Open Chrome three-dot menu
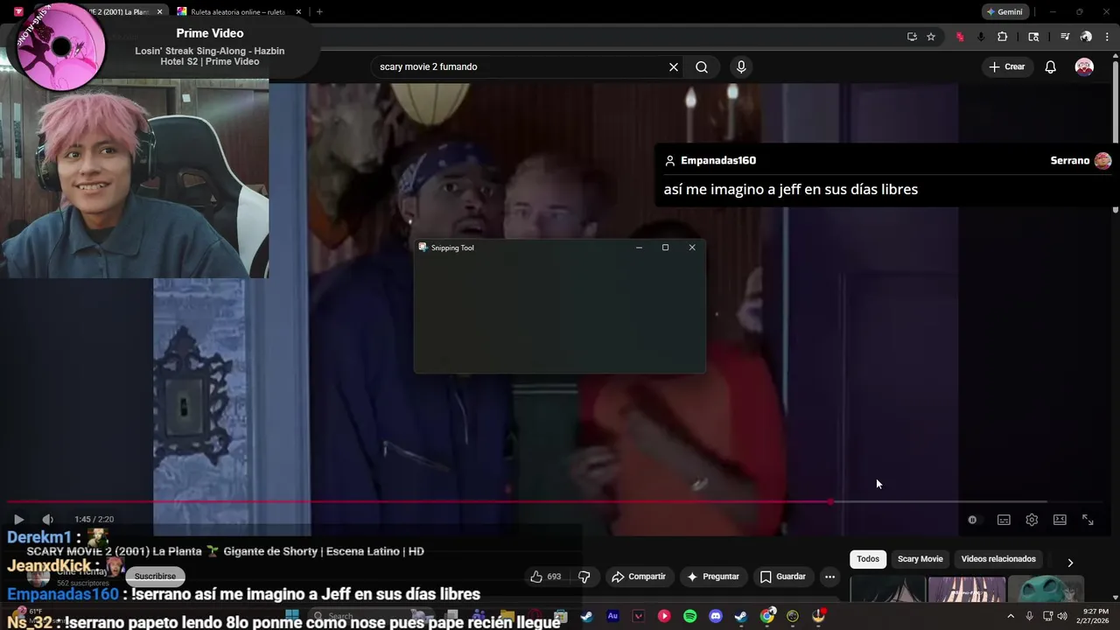Image resolution: width=1120 pixels, height=630 pixels. point(1107,37)
